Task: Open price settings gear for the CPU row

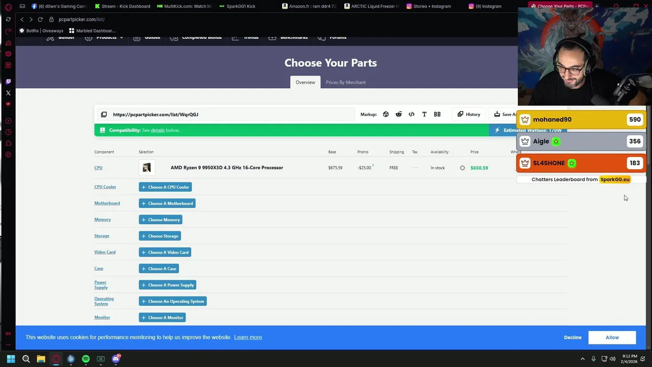Action: [463, 168]
